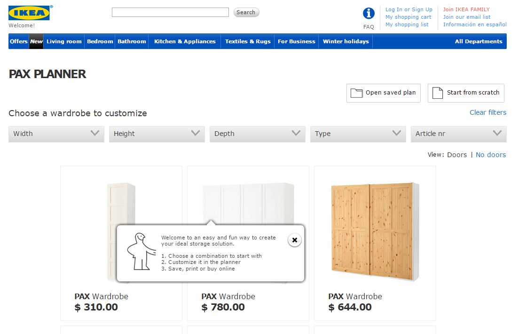Open Log In or Sign Up

[x=408, y=9]
